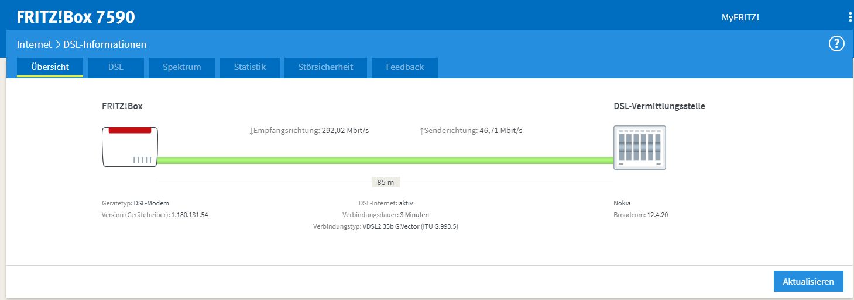Click the 85 m line length label
The width and height of the screenshot is (854, 300).
[x=386, y=182]
